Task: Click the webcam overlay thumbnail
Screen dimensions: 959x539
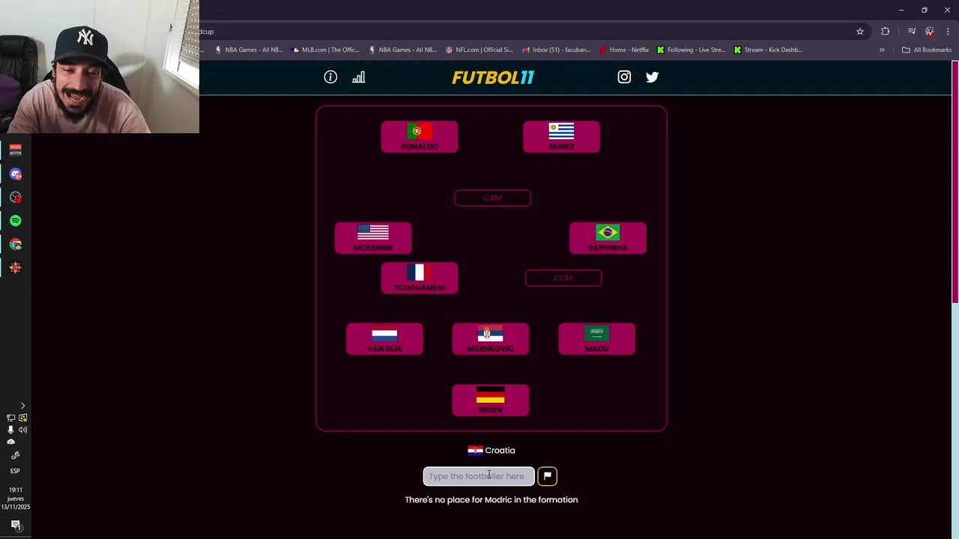Action: 100,67
